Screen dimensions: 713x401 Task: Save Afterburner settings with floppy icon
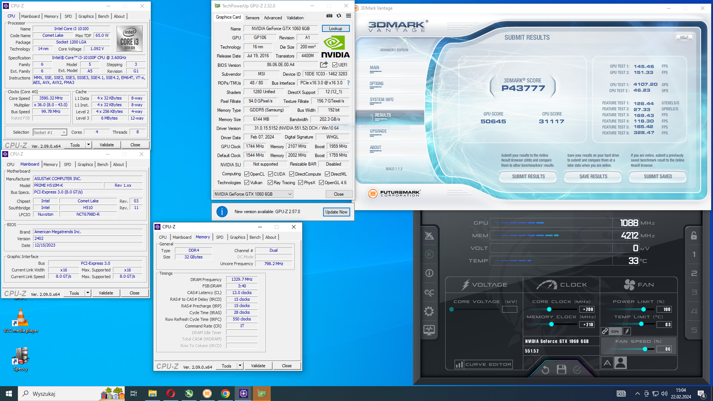coord(561,369)
